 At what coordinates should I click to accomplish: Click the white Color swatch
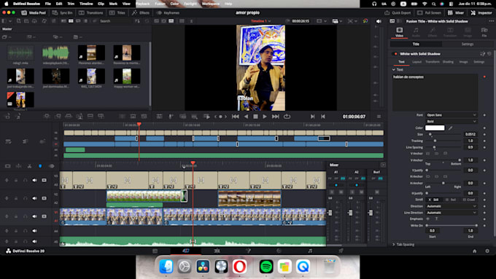[435, 128]
